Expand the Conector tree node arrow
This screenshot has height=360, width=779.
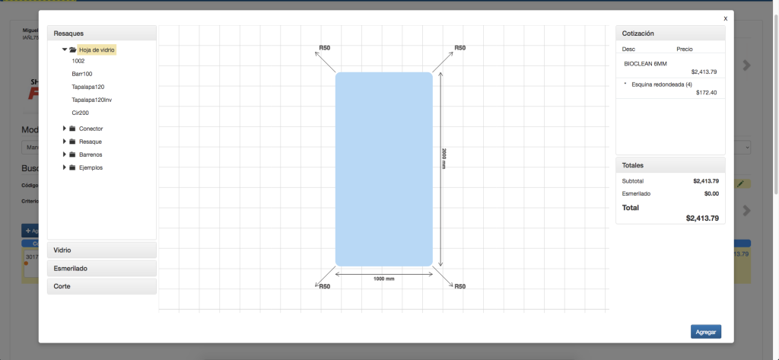[65, 129]
